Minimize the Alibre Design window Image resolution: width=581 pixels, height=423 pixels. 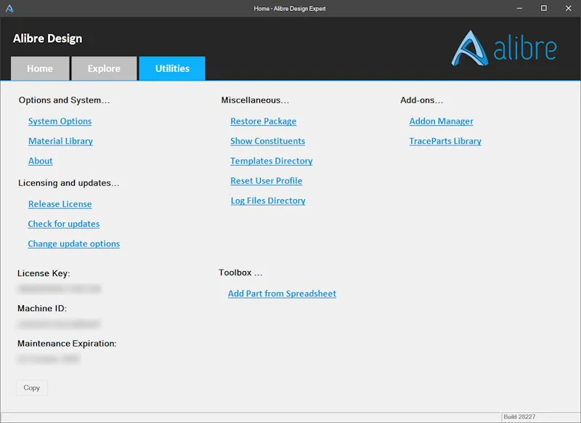click(x=519, y=8)
